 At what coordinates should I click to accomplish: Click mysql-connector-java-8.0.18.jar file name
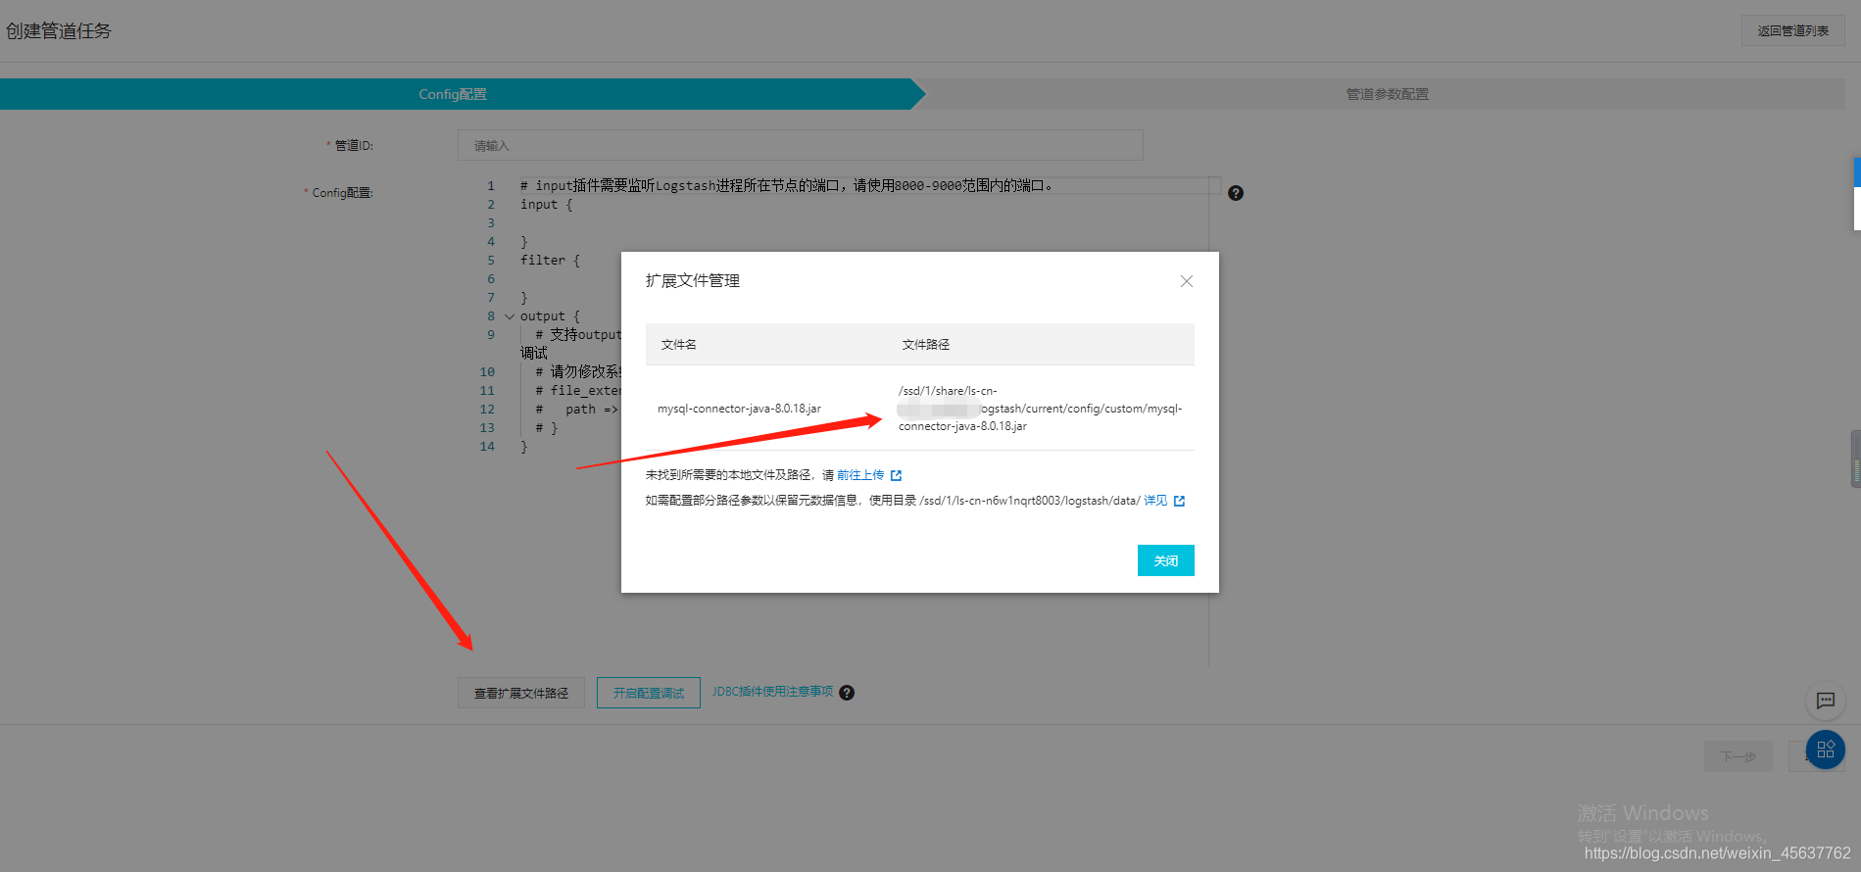[x=739, y=409]
